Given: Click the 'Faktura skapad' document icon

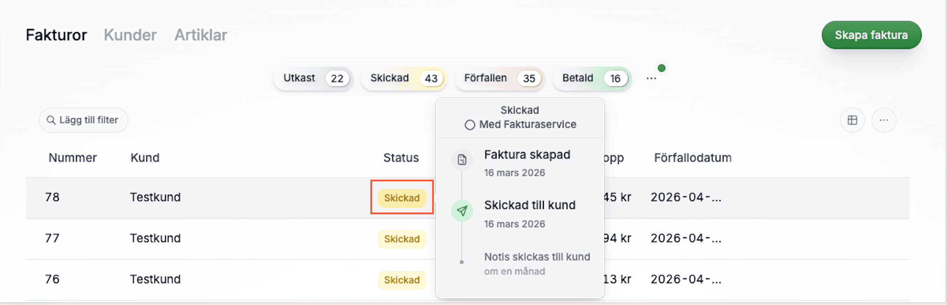Looking at the screenshot, I should [x=462, y=160].
